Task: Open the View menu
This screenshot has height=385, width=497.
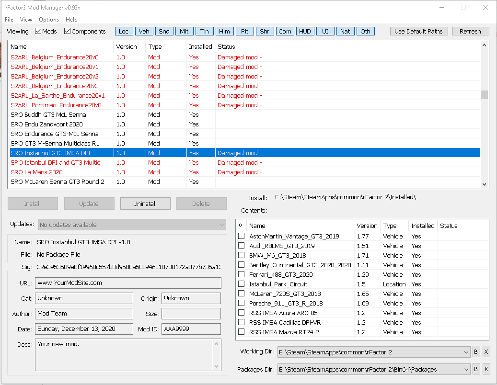Action: (x=26, y=20)
